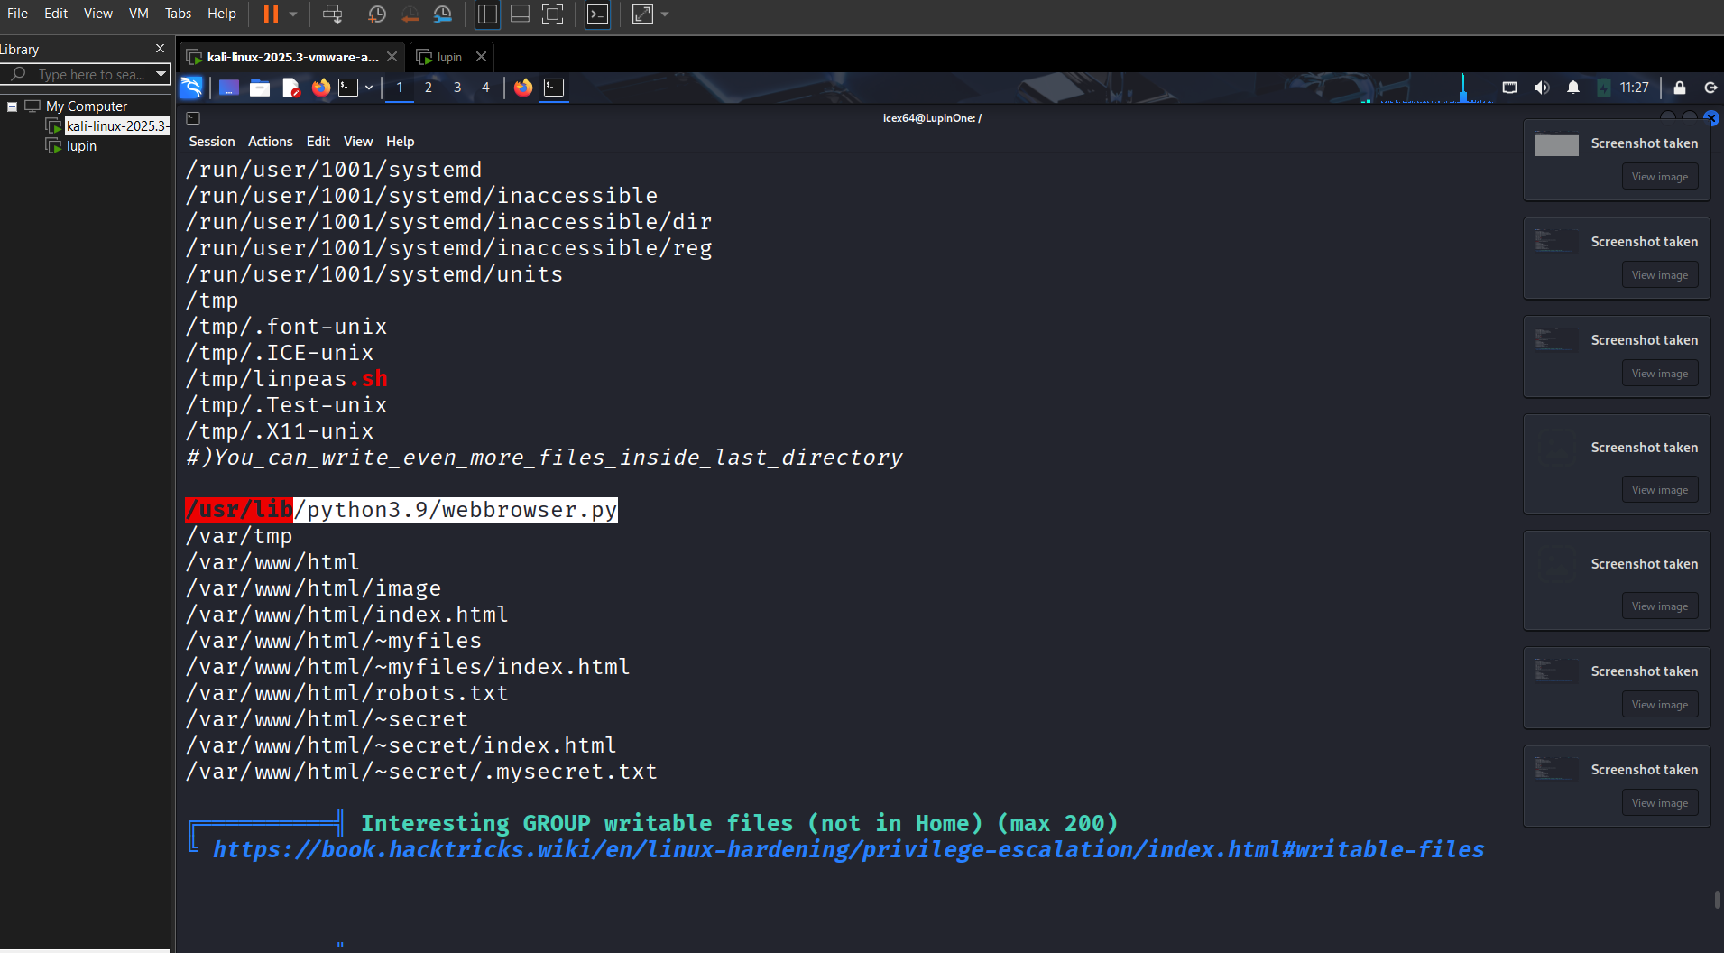Click the library search input field
The image size is (1724, 953).
pos(90,74)
